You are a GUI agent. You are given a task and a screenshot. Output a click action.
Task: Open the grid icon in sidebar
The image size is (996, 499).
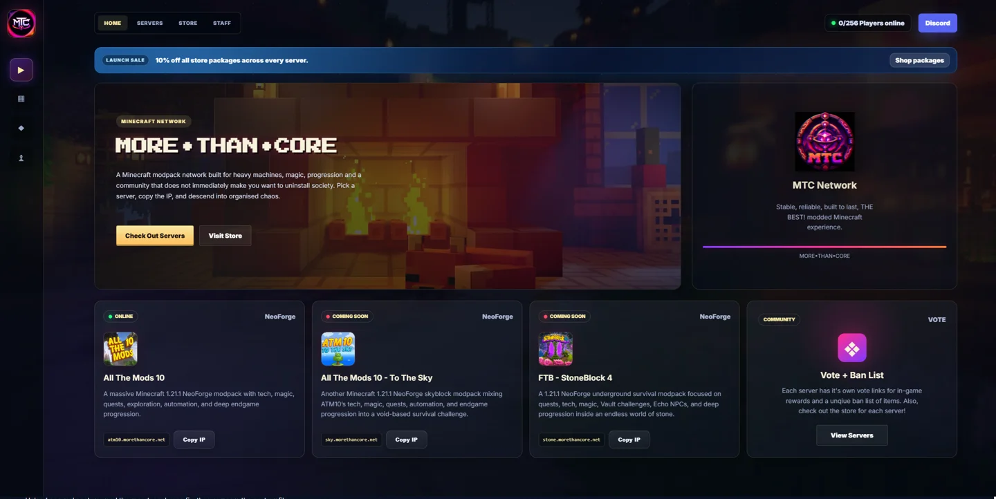click(x=21, y=99)
